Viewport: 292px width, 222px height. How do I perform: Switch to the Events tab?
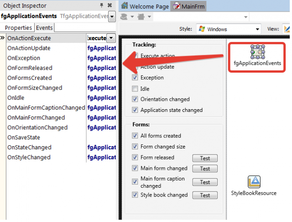[44, 27]
